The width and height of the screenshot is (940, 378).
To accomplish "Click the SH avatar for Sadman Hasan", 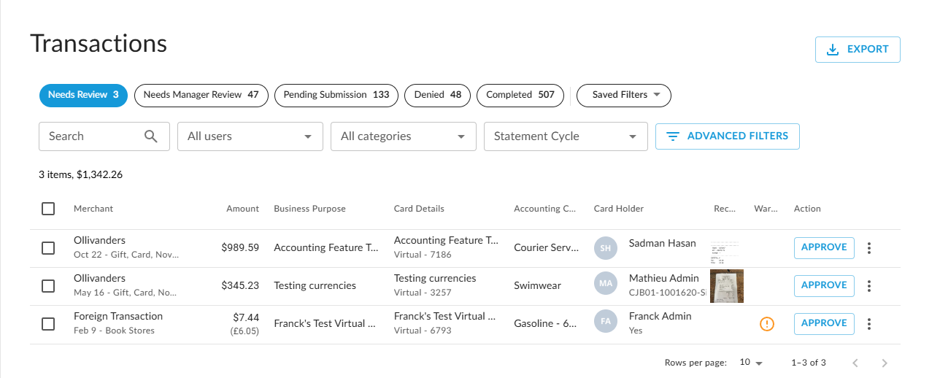I will [605, 248].
